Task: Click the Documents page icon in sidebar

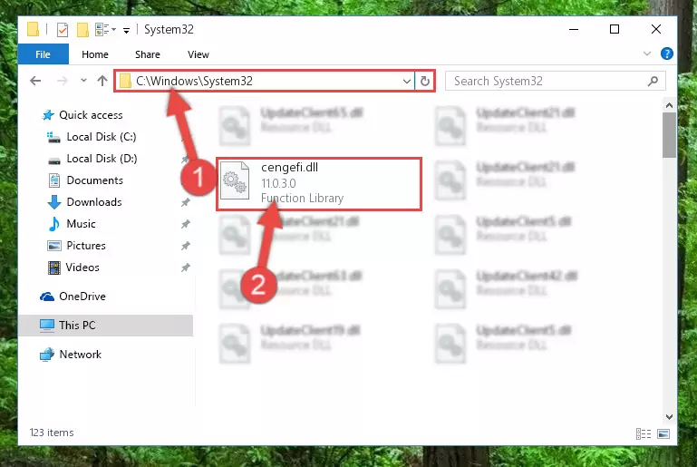Action: point(54,180)
